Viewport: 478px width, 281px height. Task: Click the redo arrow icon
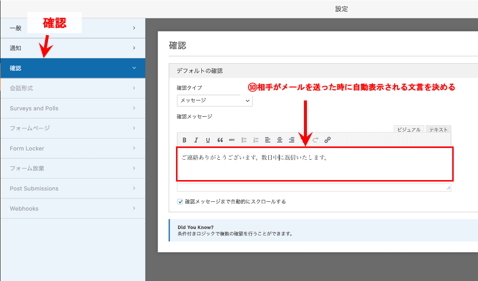tap(315, 140)
